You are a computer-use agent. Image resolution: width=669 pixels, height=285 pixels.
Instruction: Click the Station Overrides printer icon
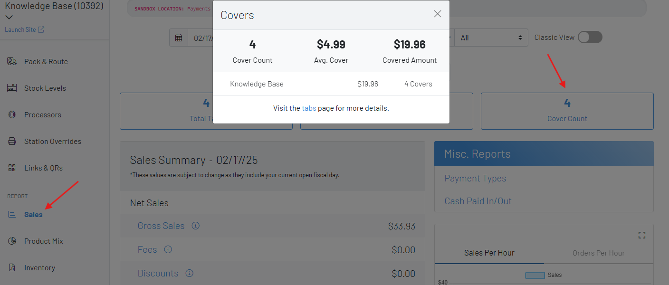(12, 141)
